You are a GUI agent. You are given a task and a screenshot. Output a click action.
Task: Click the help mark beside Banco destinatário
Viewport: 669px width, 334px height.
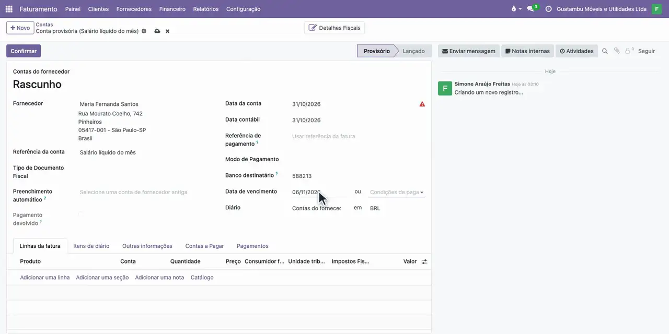point(276,174)
